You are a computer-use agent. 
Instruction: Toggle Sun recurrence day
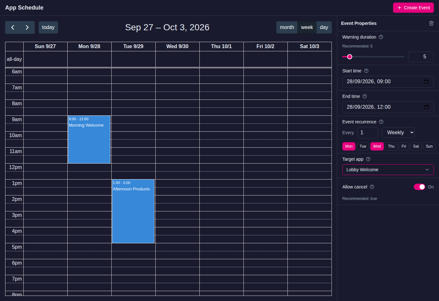pos(429,146)
